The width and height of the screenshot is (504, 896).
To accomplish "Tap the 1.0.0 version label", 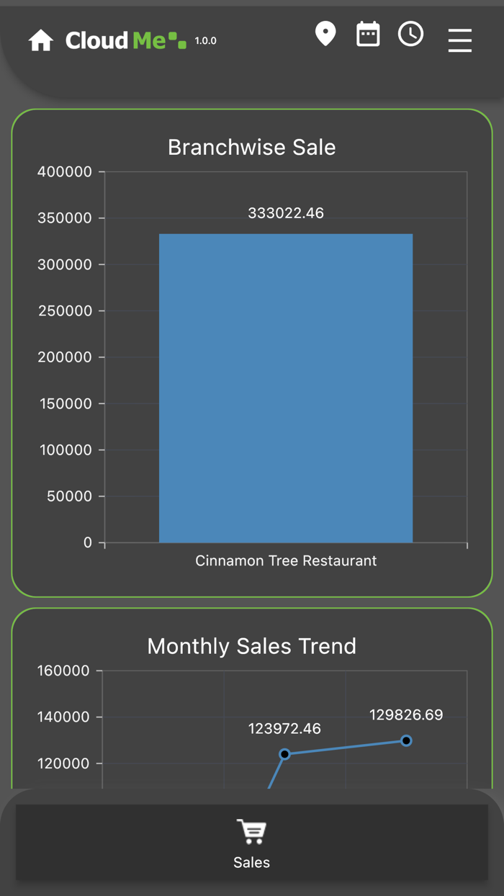I will point(205,41).
